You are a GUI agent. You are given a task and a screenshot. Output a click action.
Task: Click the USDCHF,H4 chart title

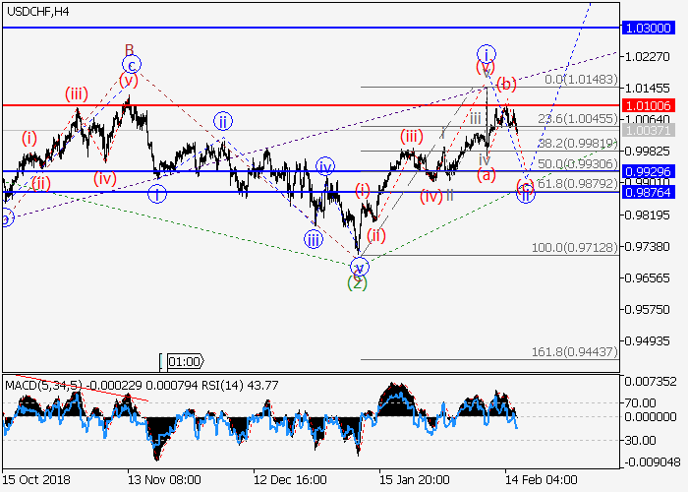click(36, 11)
